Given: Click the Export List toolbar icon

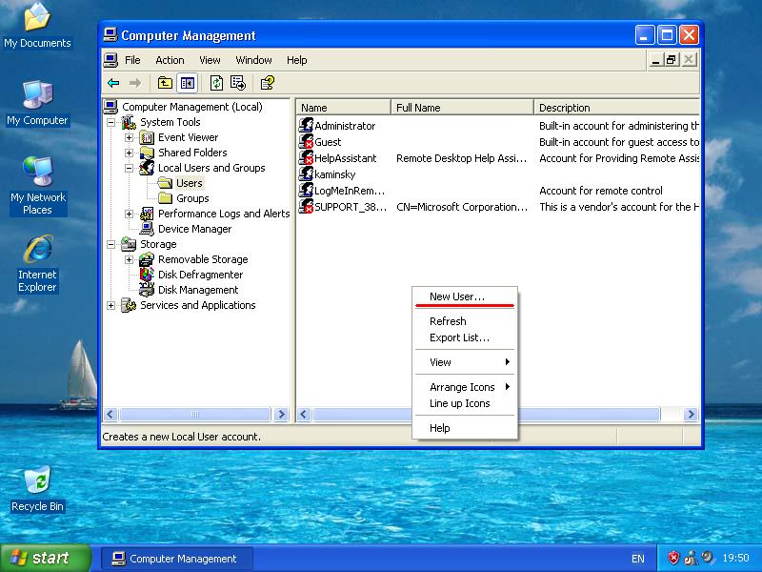Looking at the screenshot, I should [238, 83].
